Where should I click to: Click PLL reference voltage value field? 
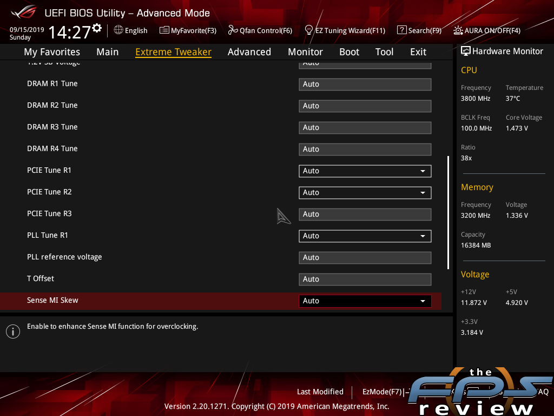(x=365, y=257)
